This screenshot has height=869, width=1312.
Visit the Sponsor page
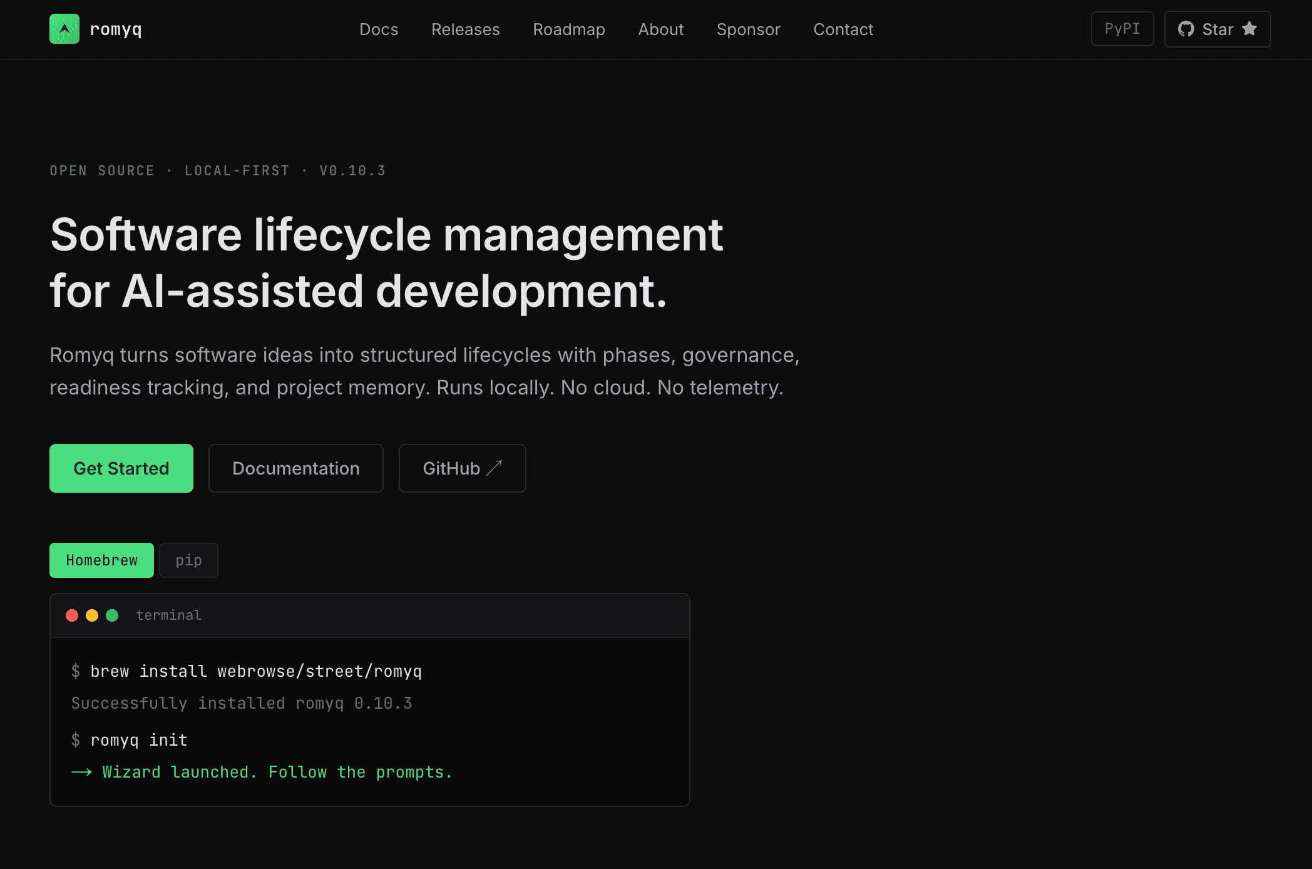pos(749,29)
